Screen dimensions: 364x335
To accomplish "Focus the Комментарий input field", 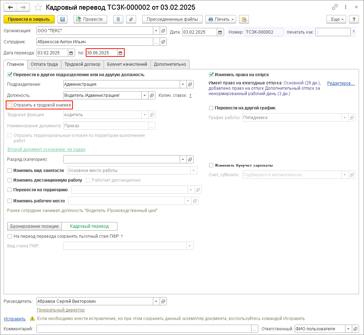I will coord(144,329).
